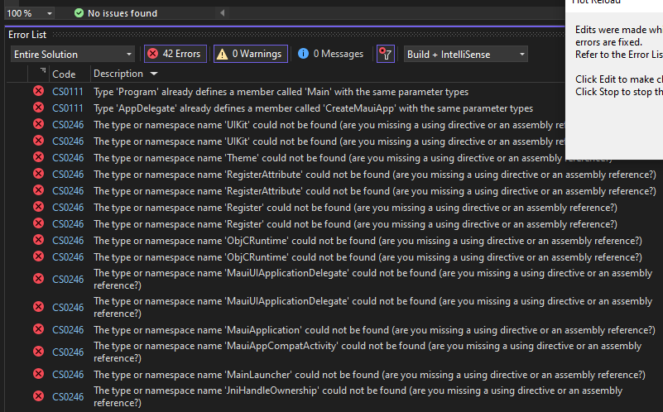
Task: Click error icon of the 'MauiApplication' row
Action: [38, 328]
